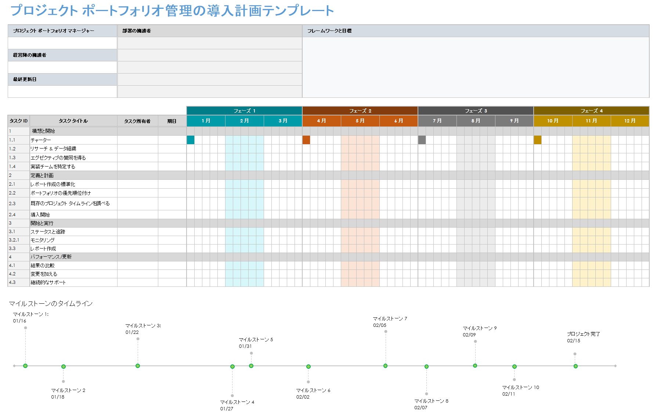The height and width of the screenshot is (414, 664).
Task: Click the プロジェクト完了 label text
Action: [583, 334]
